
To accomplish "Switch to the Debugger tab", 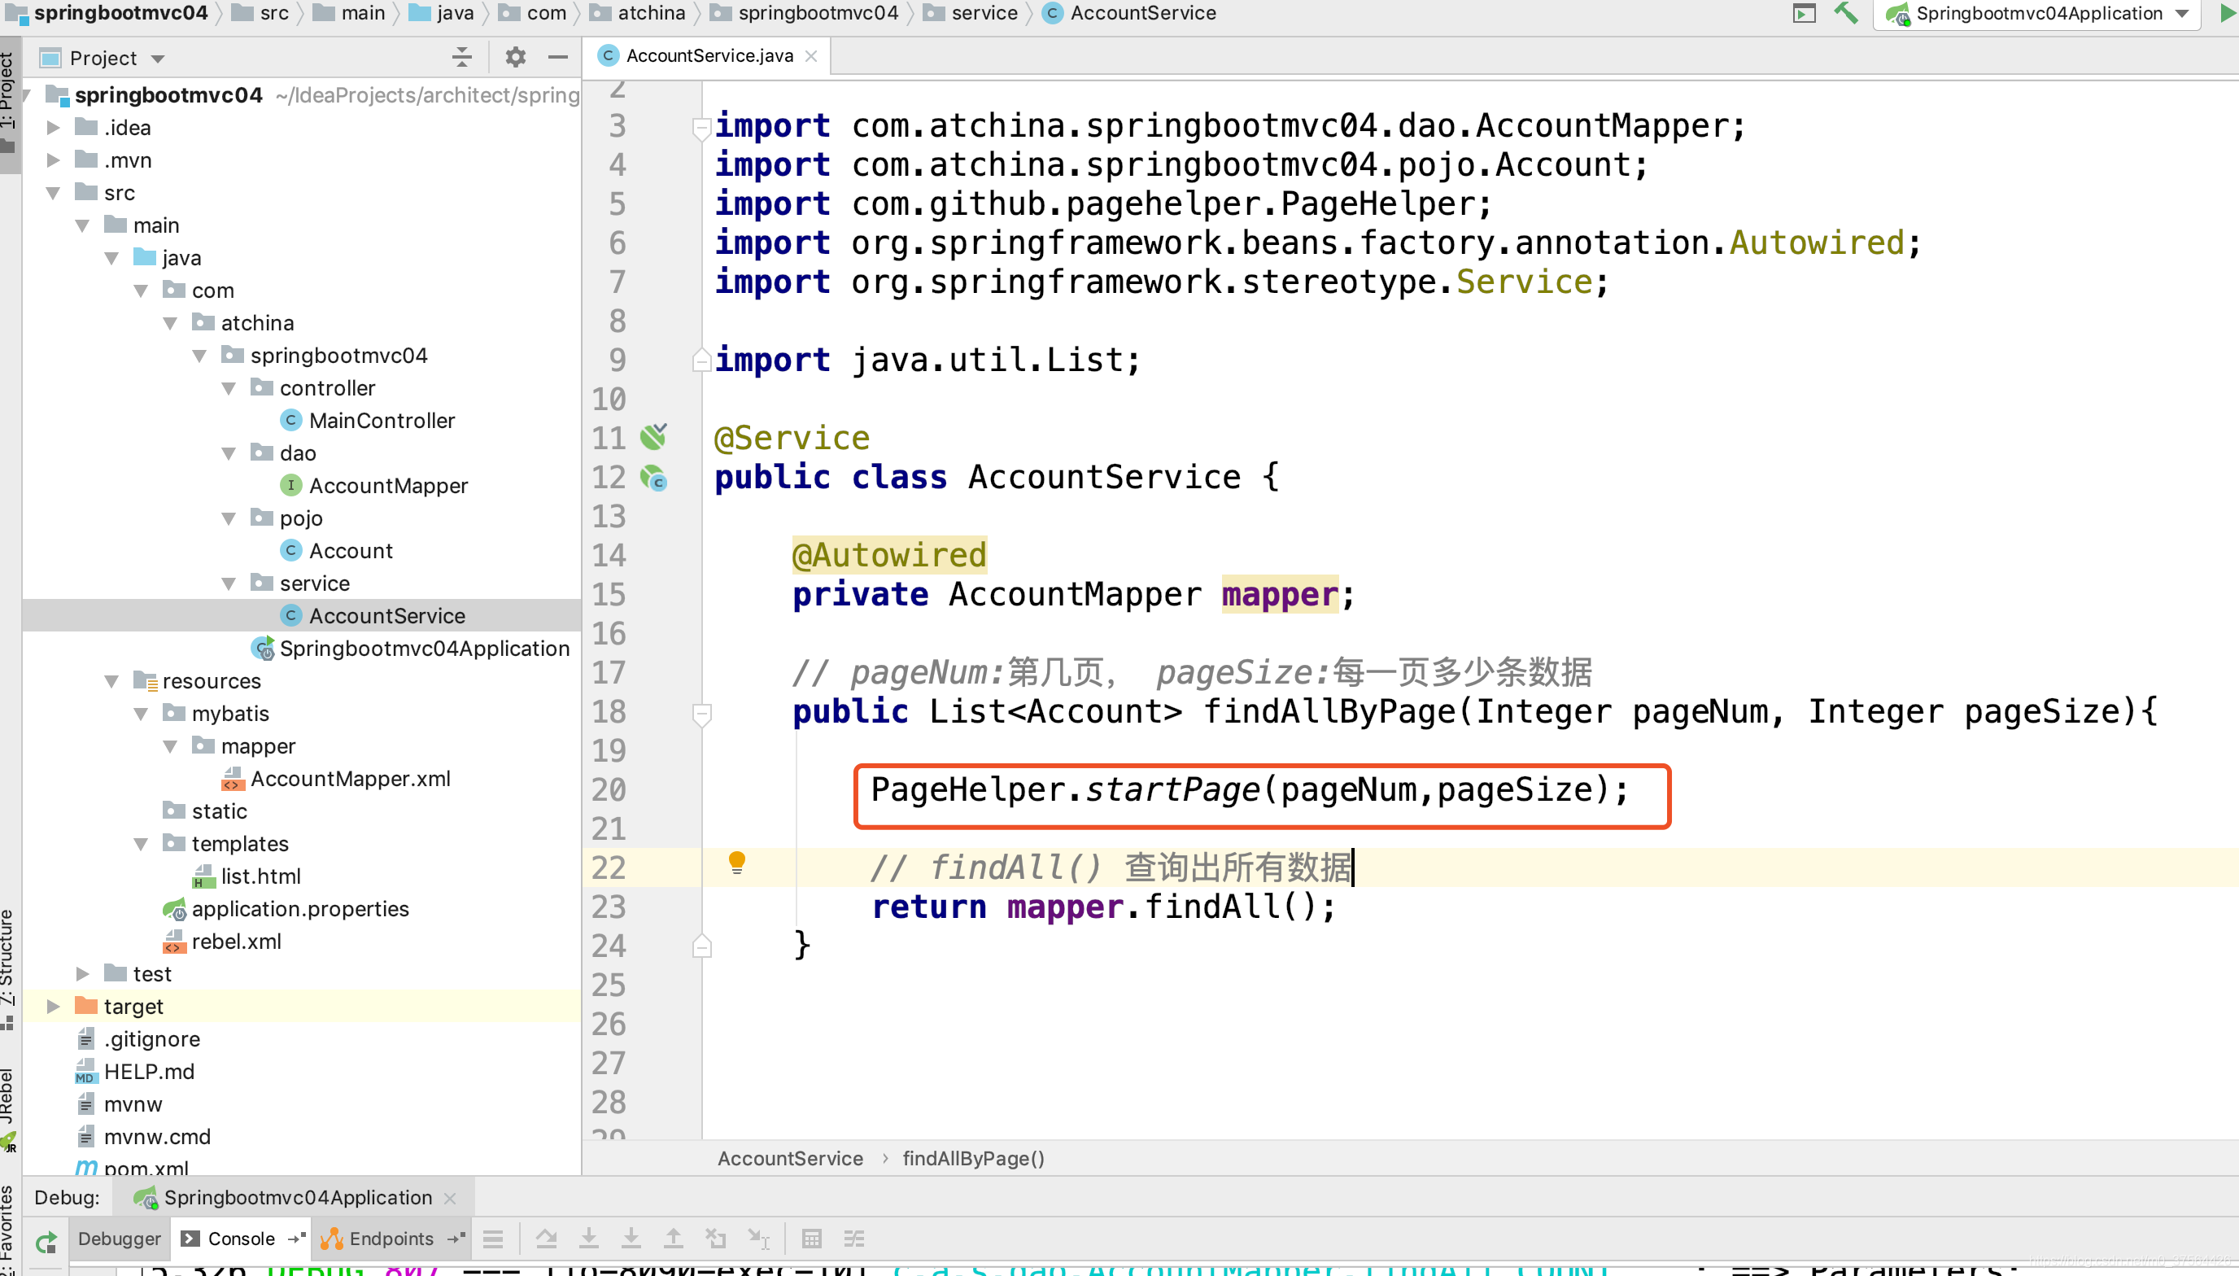I will tap(119, 1239).
